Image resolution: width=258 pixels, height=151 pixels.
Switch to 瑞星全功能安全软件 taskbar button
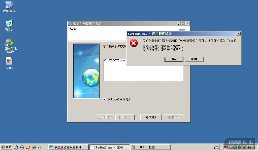[69, 147]
